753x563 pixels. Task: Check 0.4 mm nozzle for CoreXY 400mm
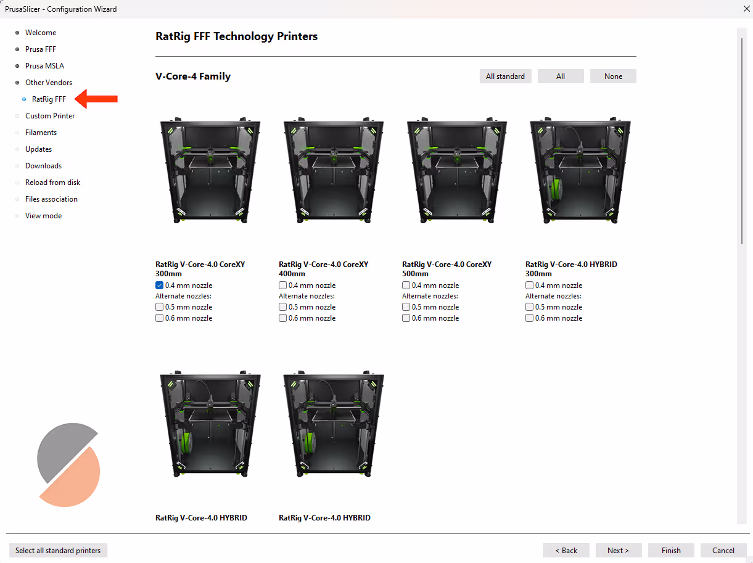coord(283,286)
